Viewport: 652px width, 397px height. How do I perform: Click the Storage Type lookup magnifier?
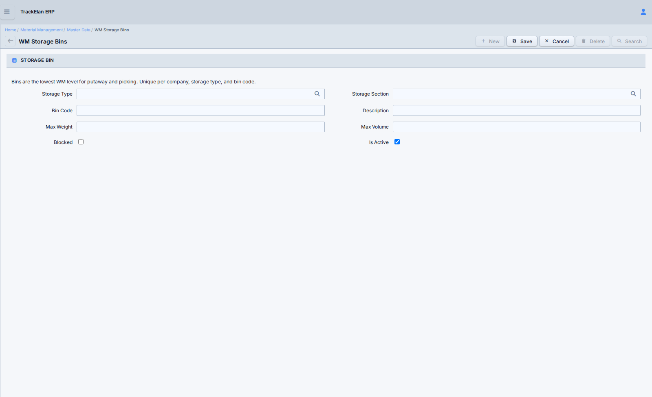click(317, 94)
